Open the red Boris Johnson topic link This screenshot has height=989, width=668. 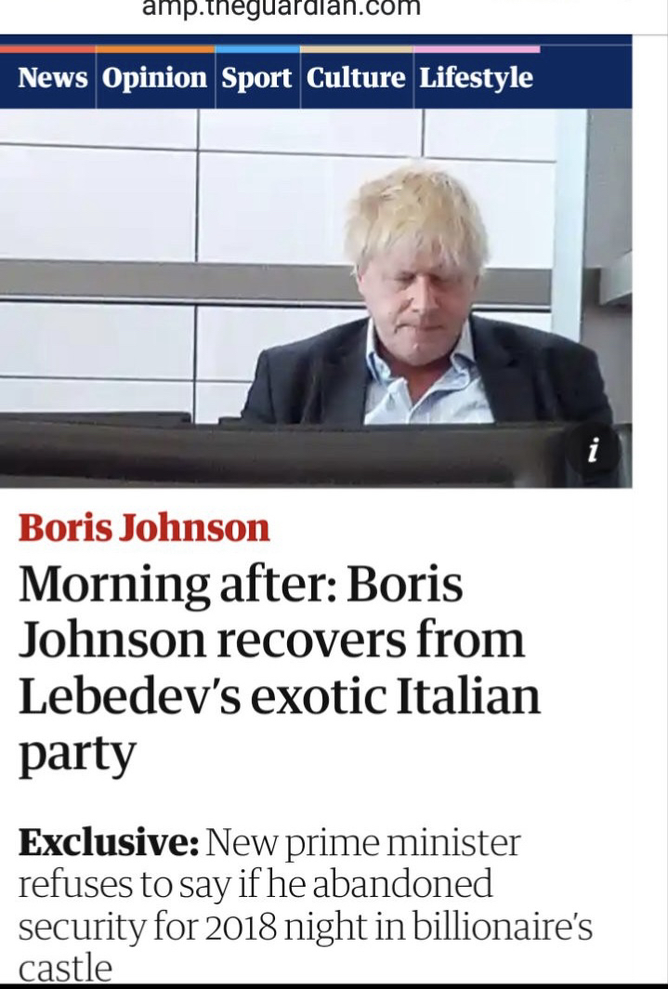pyautogui.click(x=144, y=528)
